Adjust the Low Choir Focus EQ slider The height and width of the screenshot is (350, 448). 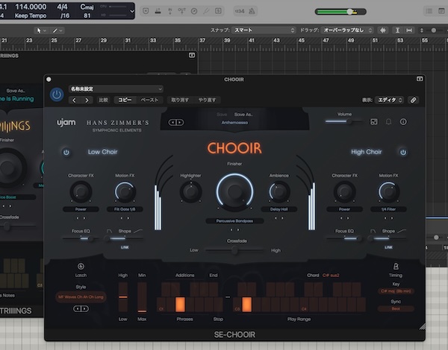pos(81,238)
